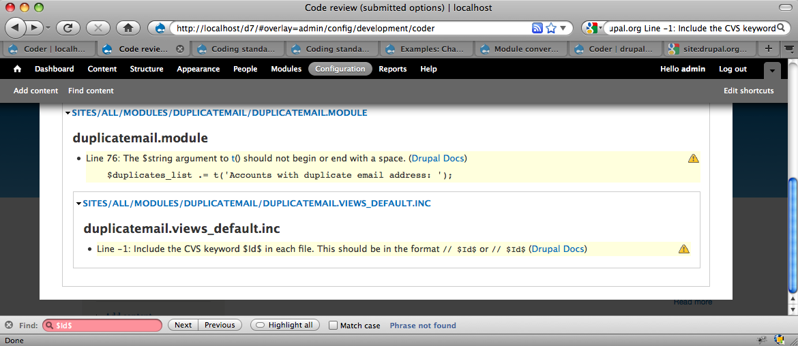Switch to the first 'Coding standa...' tab
Image resolution: width=798 pixels, height=346 pixels.
[x=237, y=49]
